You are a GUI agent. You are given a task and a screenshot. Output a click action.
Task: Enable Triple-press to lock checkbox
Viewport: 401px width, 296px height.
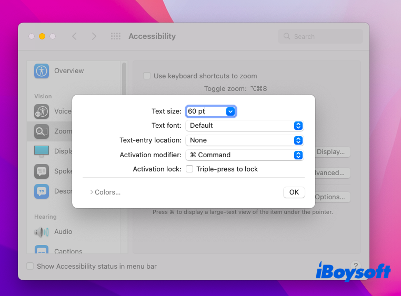pyautogui.click(x=189, y=169)
